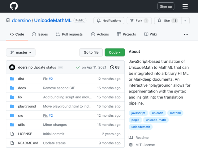Image resolution: width=198 pixels, height=149 pixels.
Task: Click the Sign up button
Action: click(166, 6)
